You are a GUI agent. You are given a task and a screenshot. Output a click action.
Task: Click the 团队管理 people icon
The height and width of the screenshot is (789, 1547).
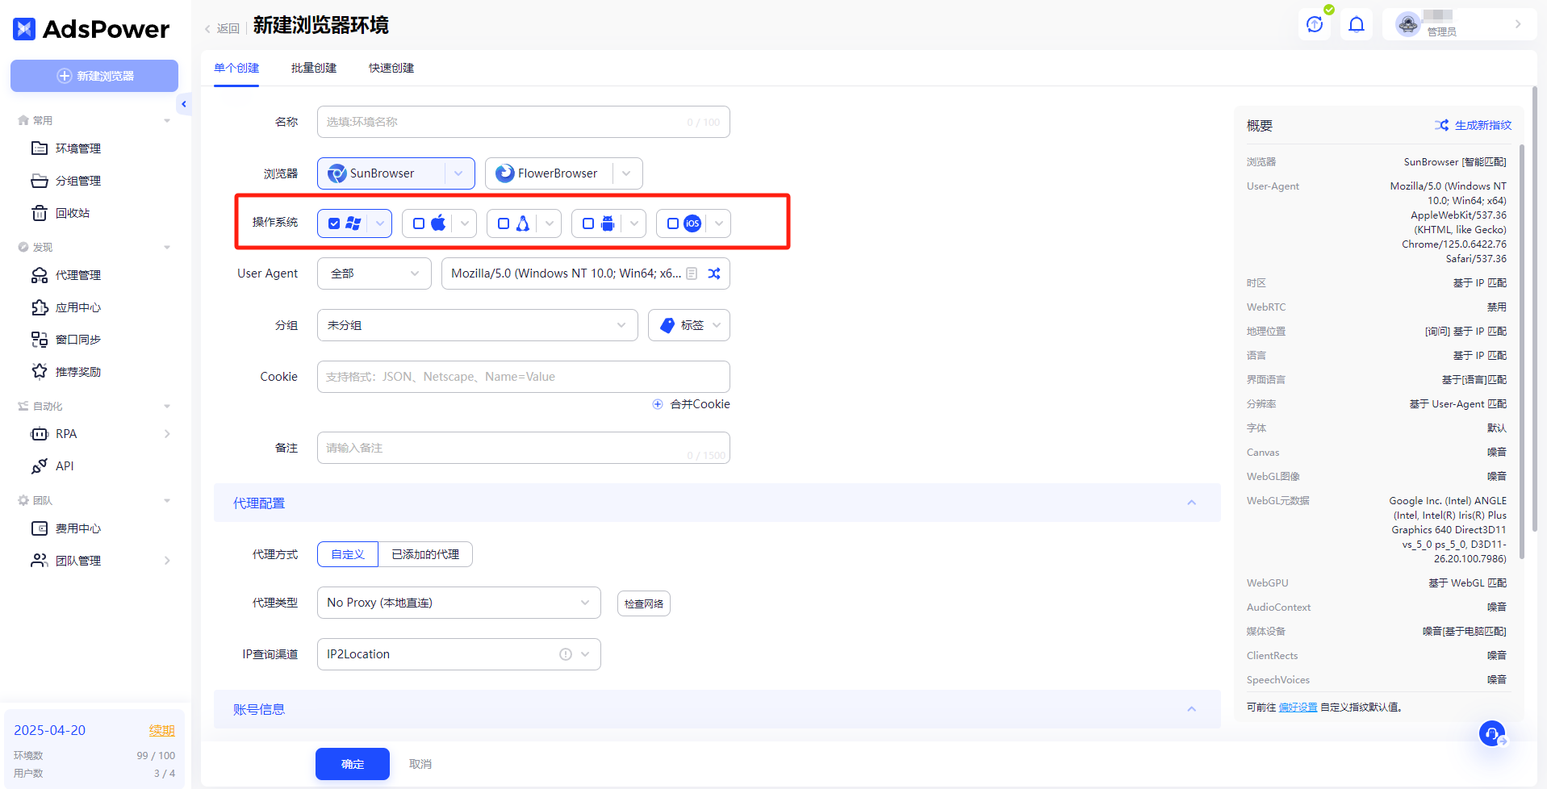(40, 561)
